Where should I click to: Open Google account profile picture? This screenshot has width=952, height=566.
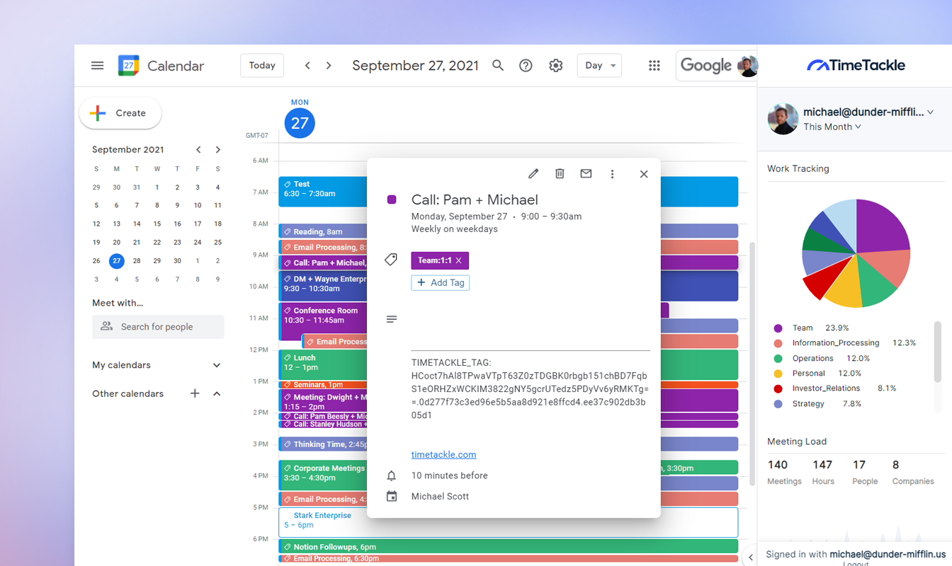[x=747, y=66]
